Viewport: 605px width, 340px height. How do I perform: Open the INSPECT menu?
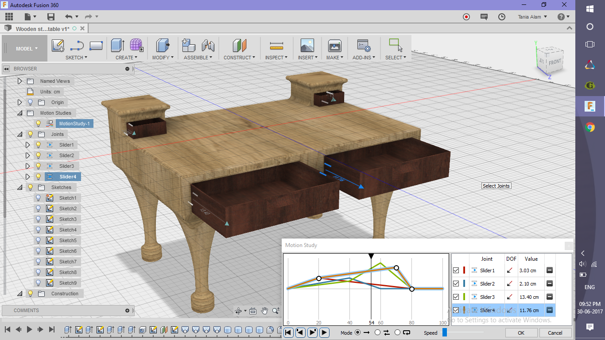[276, 58]
